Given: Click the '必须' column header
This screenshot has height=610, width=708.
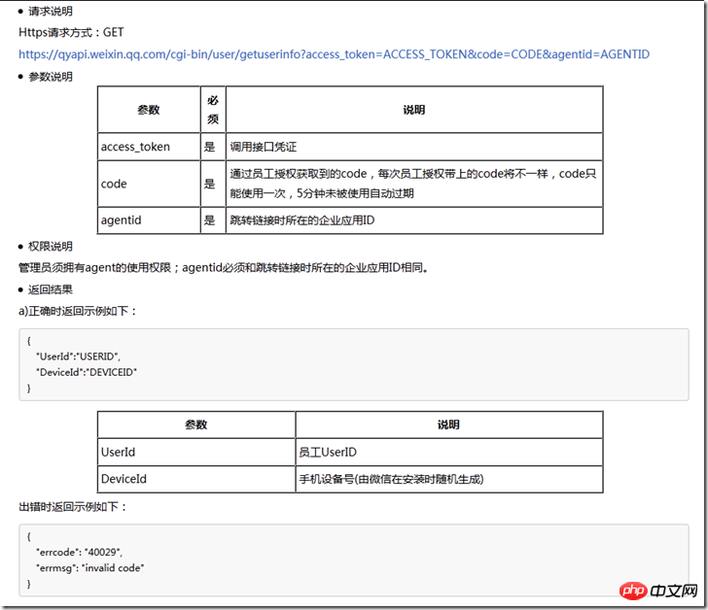Looking at the screenshot, I should 213,110.
